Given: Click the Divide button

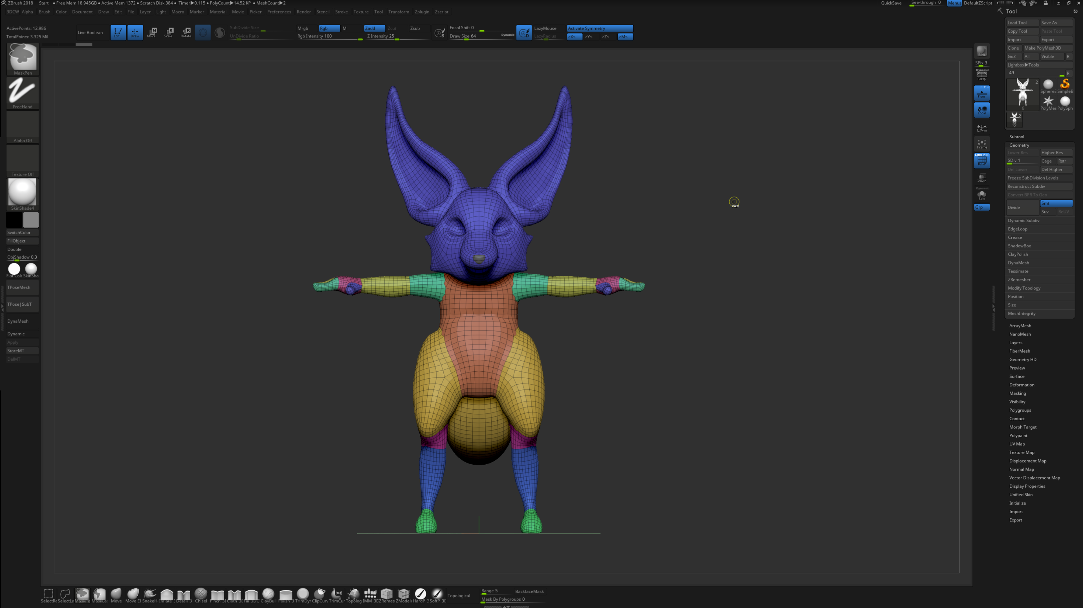Looking at the screenshot, I should click(1022, 207).
